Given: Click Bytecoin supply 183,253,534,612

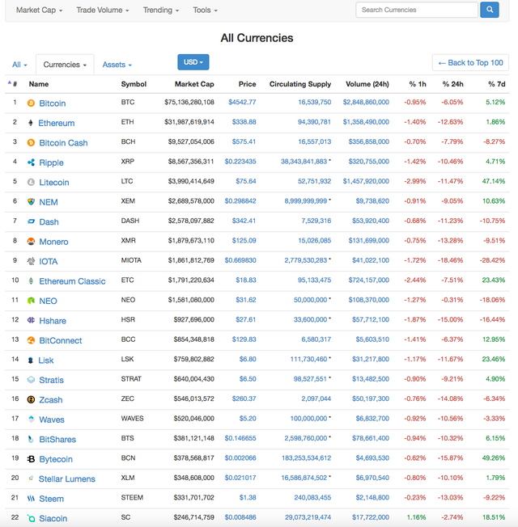Looking at the screenshot, I should (306, 457).
